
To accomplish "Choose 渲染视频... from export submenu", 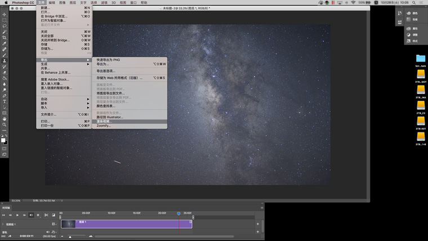I will click(x=130, y=122).
